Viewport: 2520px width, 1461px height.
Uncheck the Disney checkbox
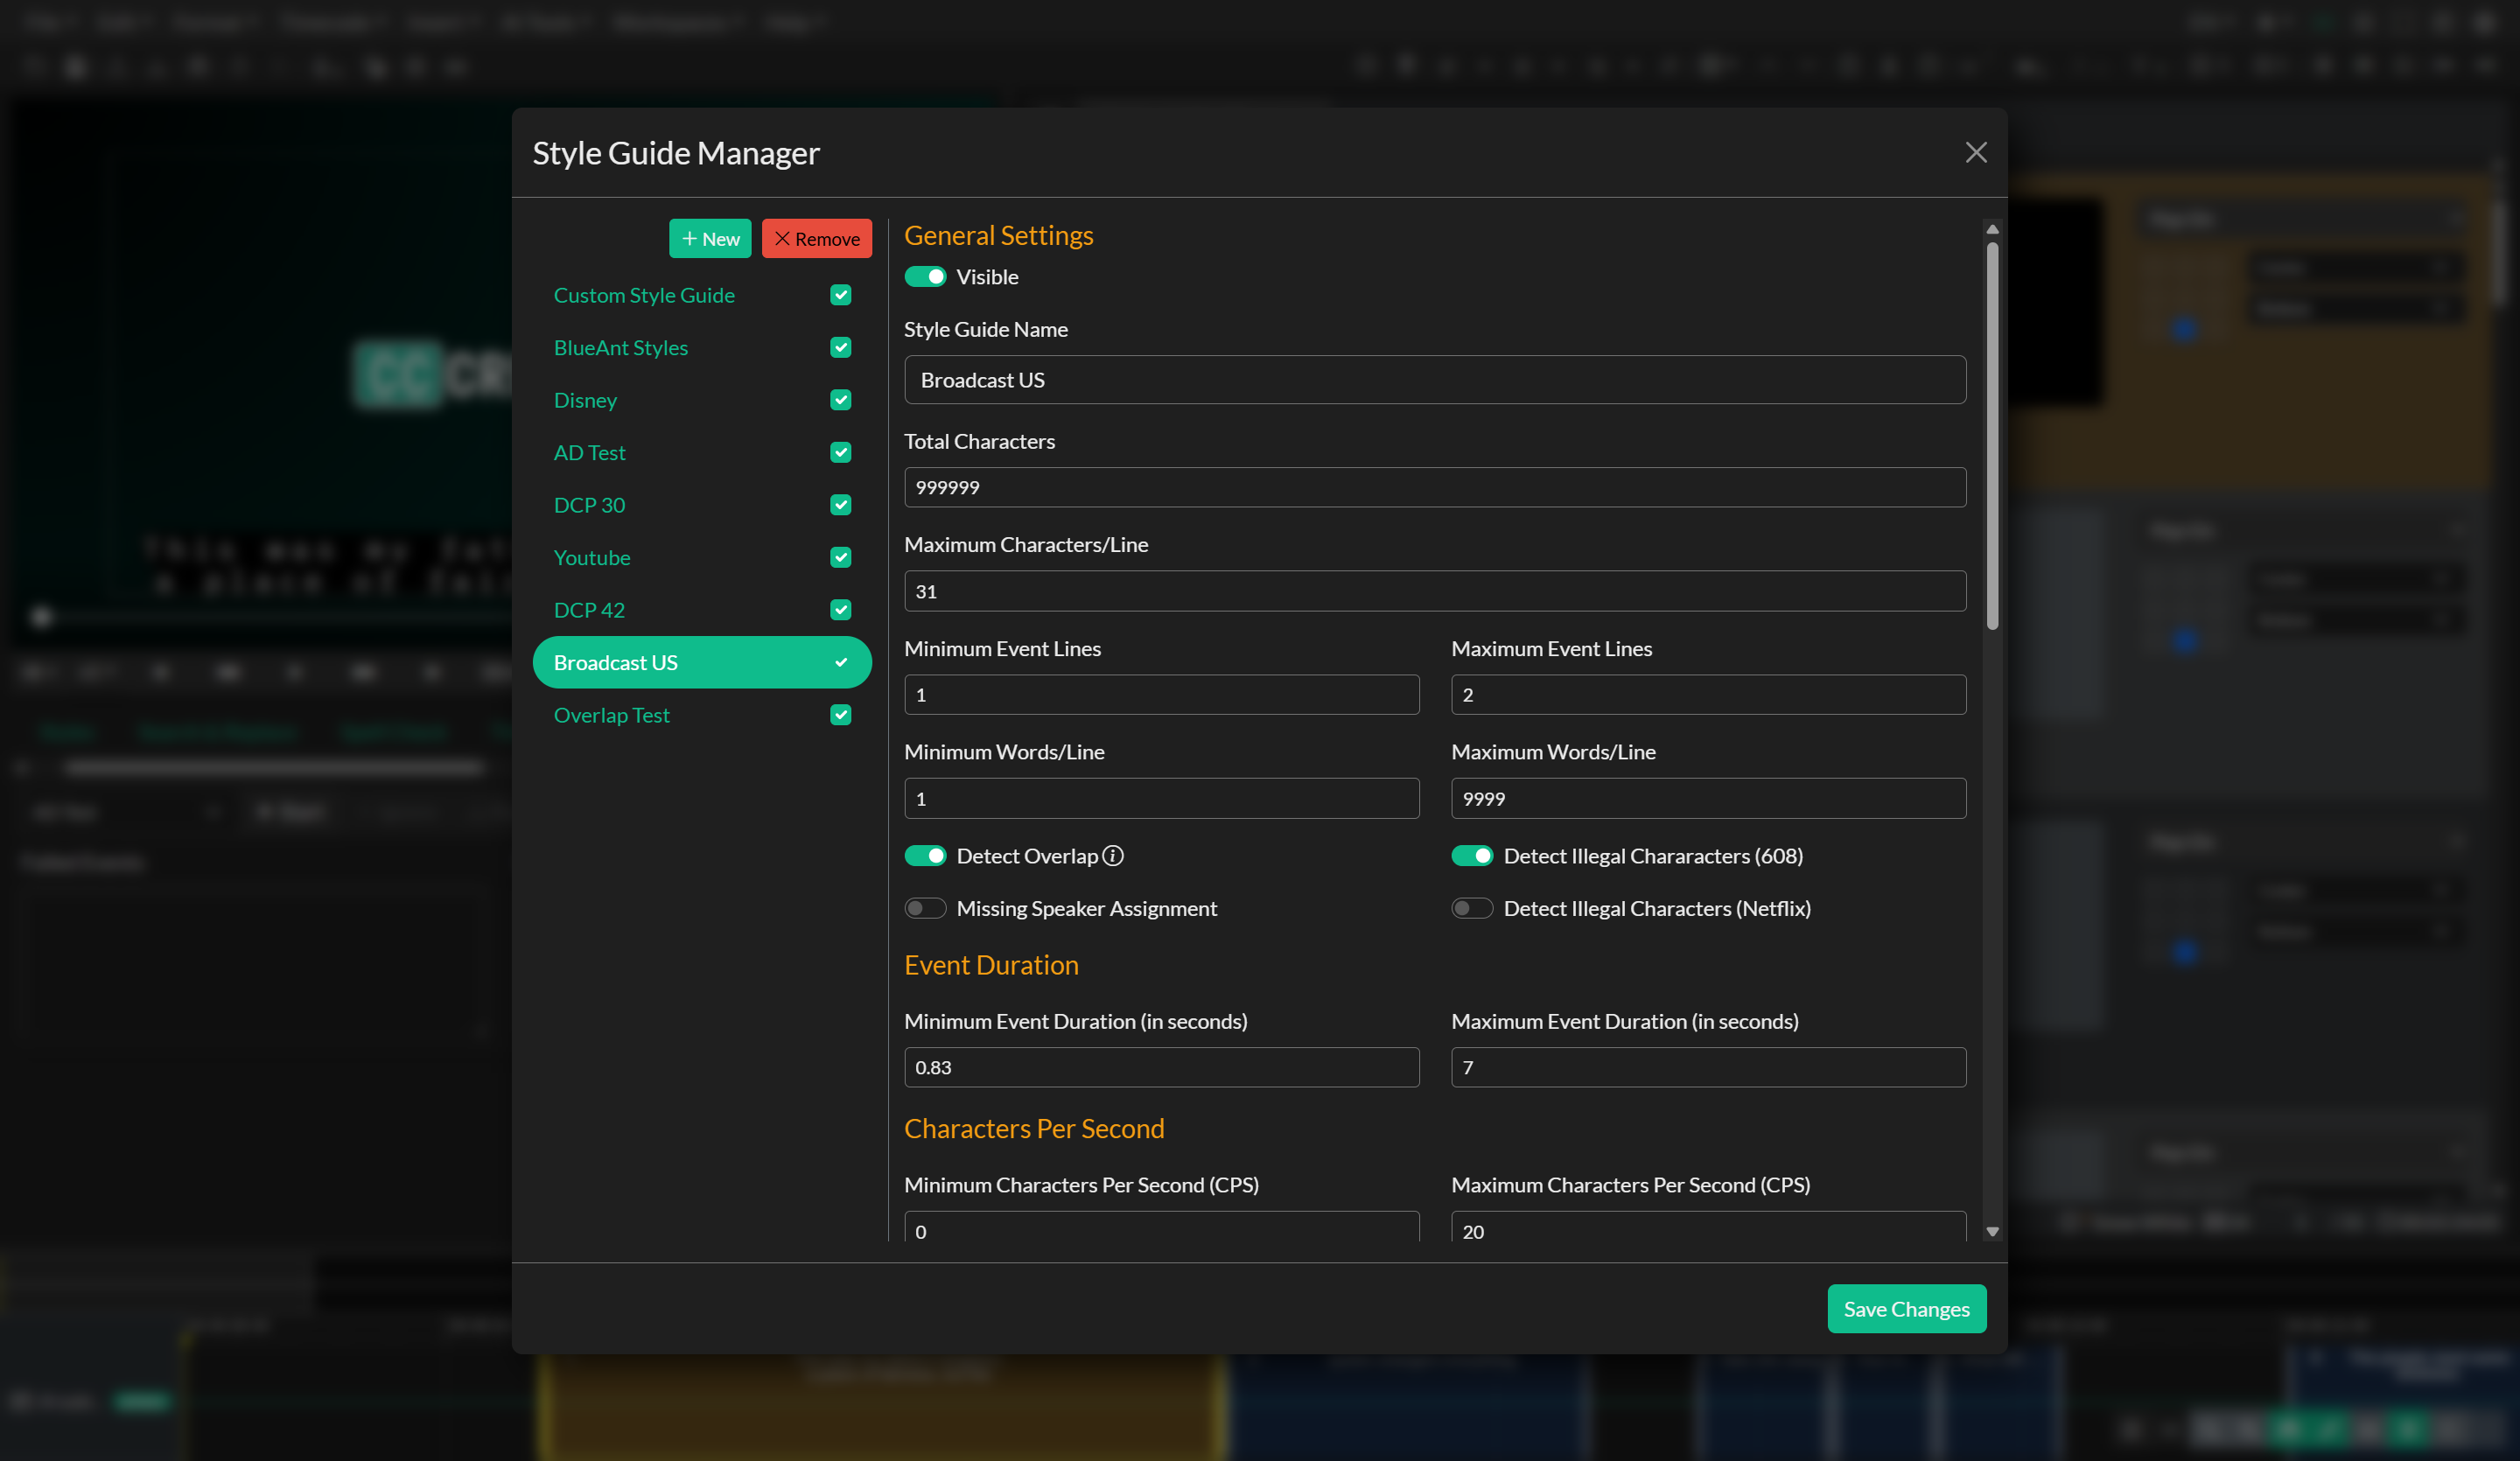point(841,400)
